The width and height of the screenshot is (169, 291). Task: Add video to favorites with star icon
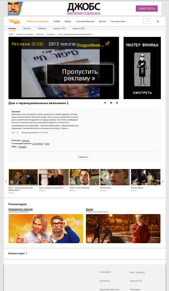coord(105,103)
